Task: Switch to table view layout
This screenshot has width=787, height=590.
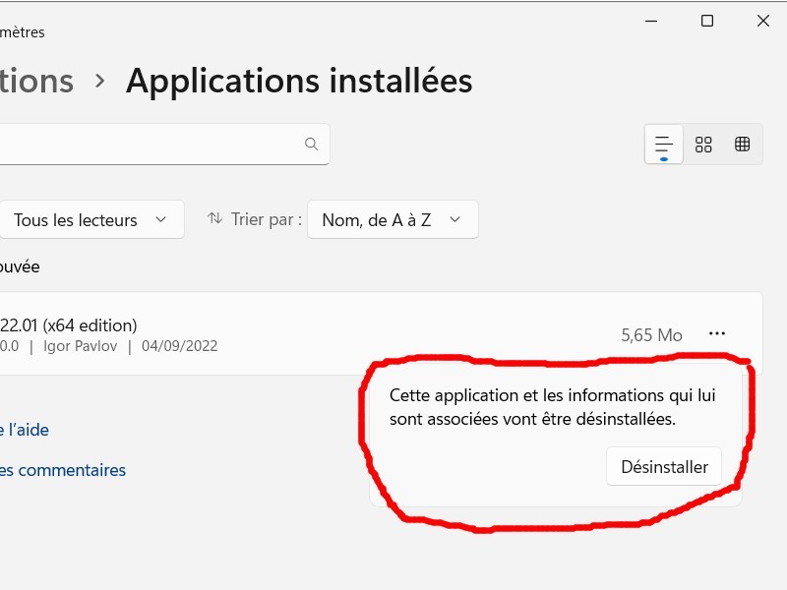Action: 743,145
